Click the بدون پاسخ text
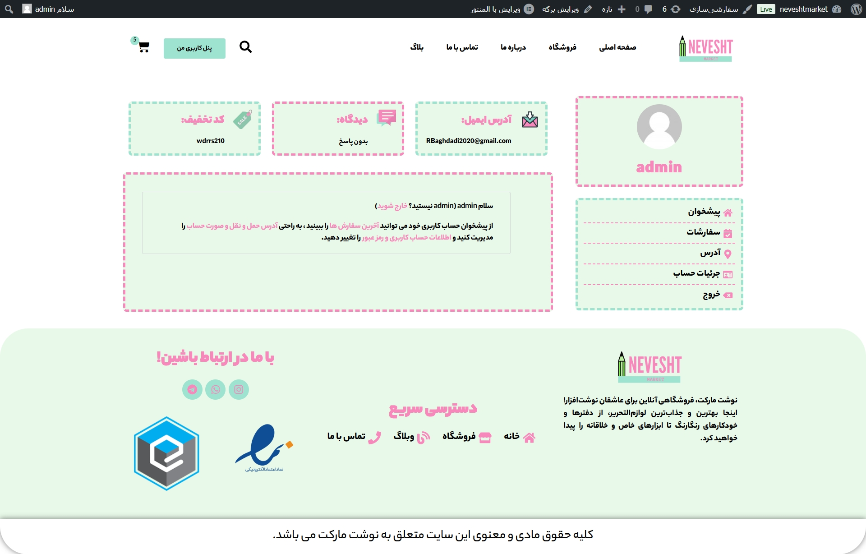The image size is (866, 554). coord(353,141)
